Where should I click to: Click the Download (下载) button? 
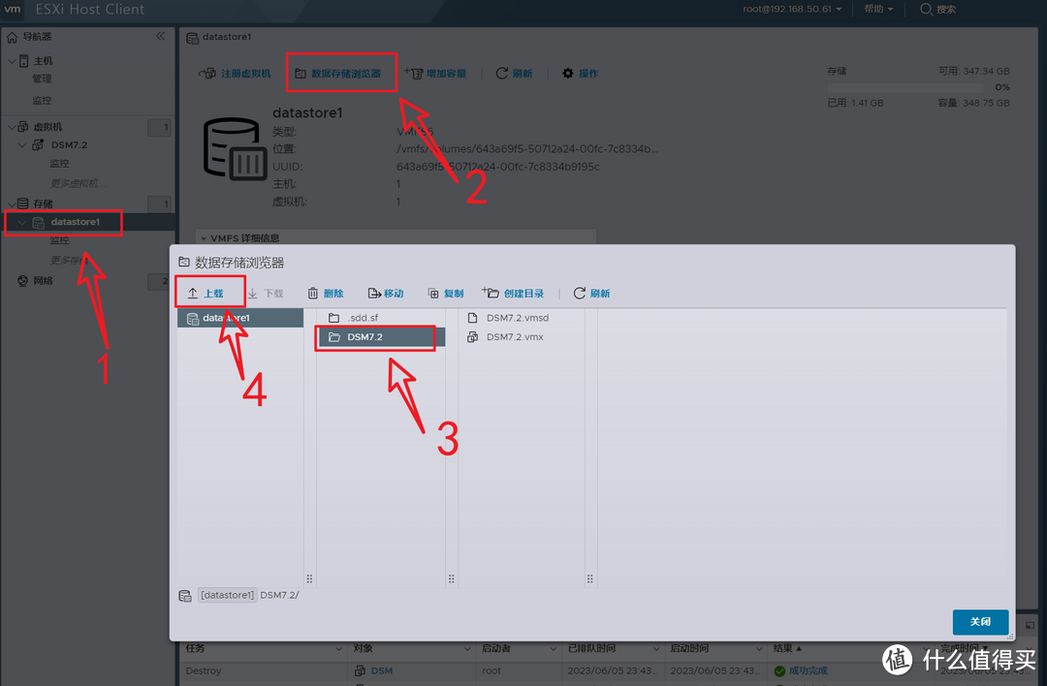[x=265, y=293]
